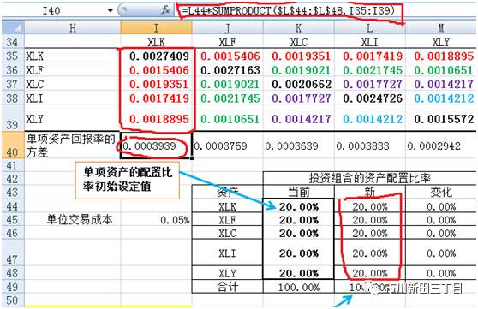Screen dimensions: 478x309
Task: Click the 变化 column heading cell
Action: [441, 192]
